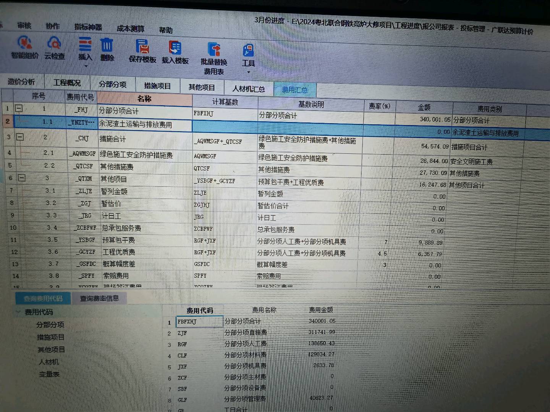Open the 工具 dropdown arrow

tap(249, 72)
